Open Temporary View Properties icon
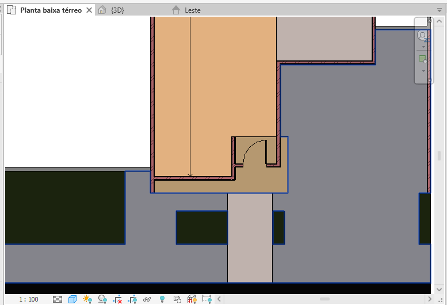Viewport: 447px width, 305px height. (177, 299)
